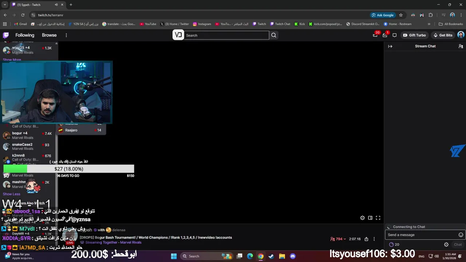466x262 pixels.
Task: Open the Chrome apps grid in bookmarks bar
Action: (x=5, y=24)
